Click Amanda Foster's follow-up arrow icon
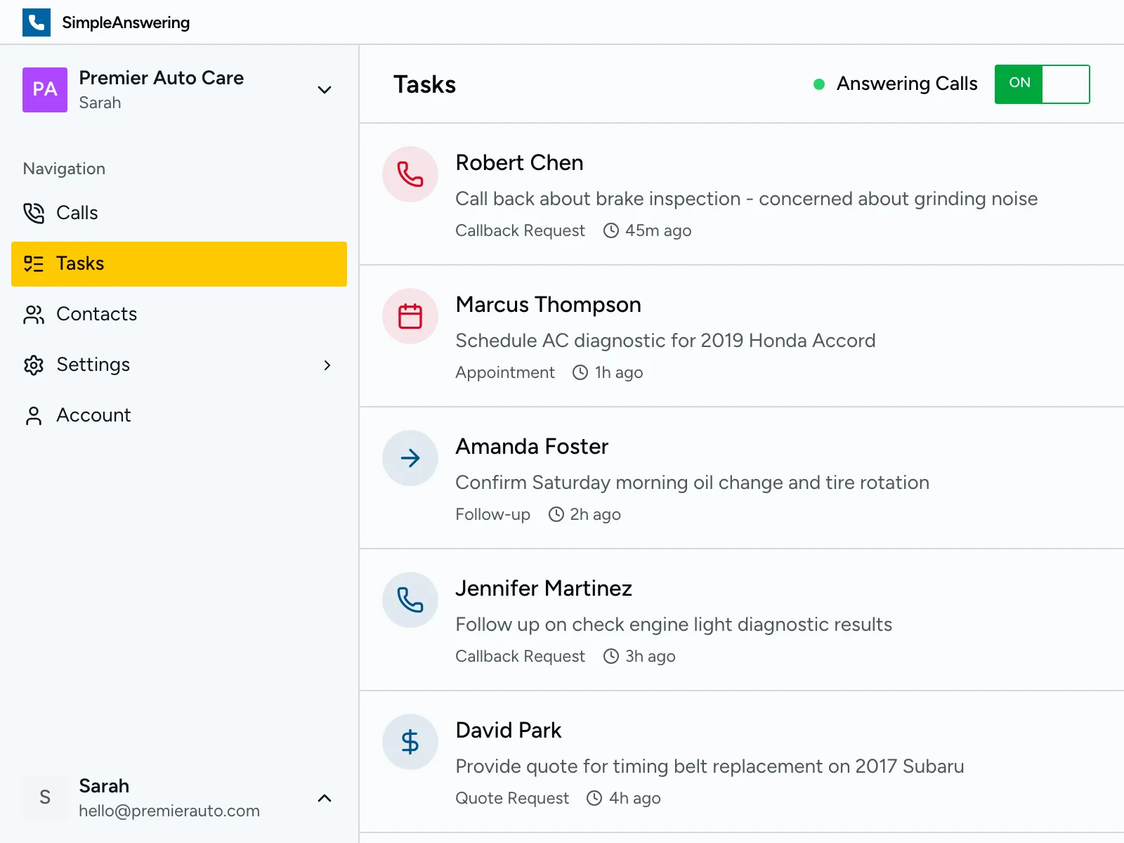The image size is (1124, 843). 410,458
